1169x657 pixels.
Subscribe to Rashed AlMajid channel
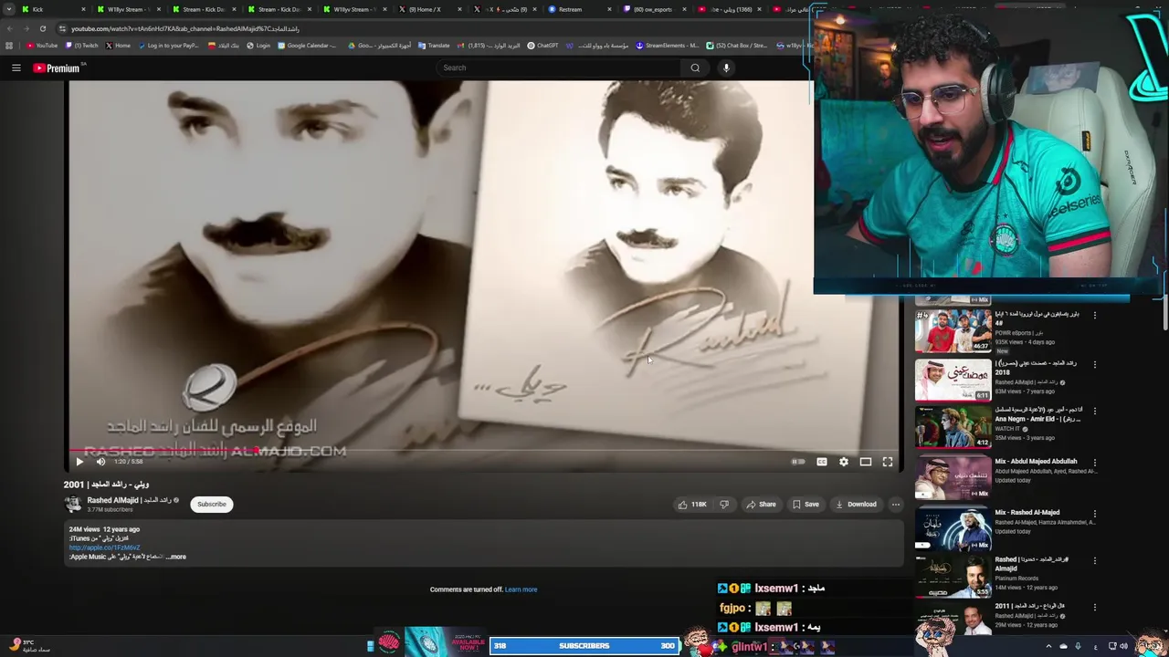[211, 504]
